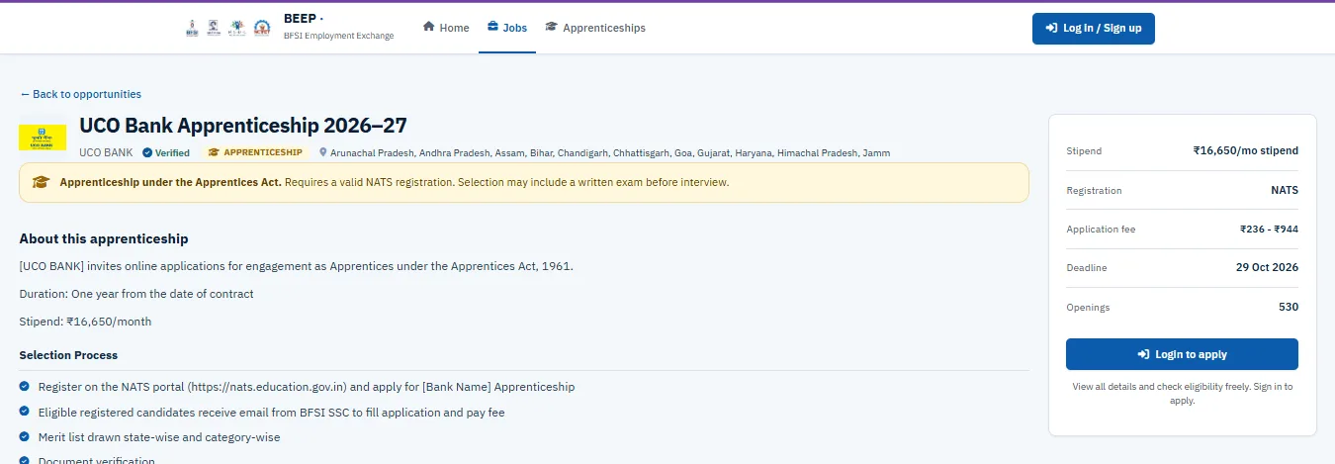Screen dimensions: 1335x464
Task: Click the briefcase icon beside Jobs
Action: tap(492, 27)
